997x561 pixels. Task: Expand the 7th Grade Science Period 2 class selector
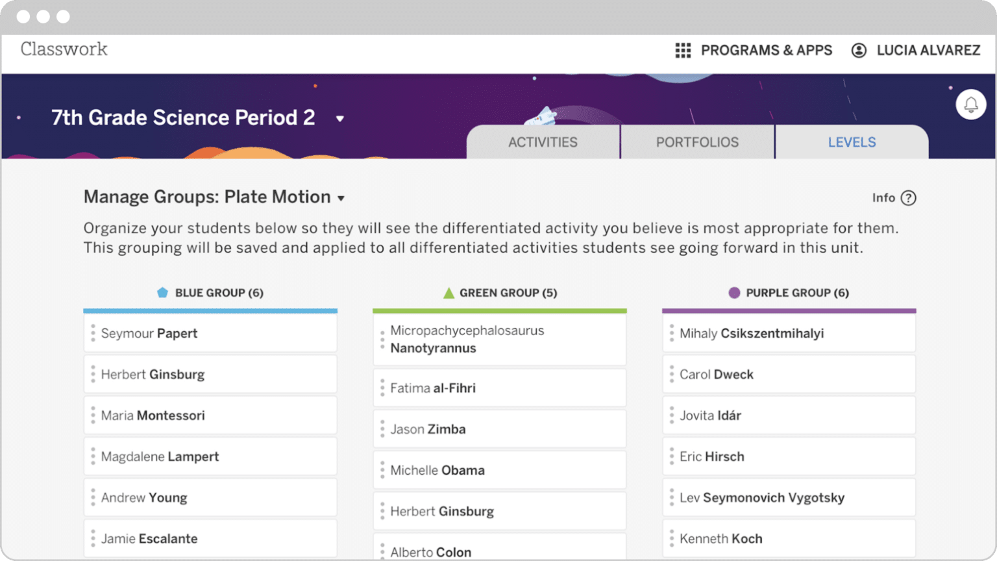click(x=340, y=119)
